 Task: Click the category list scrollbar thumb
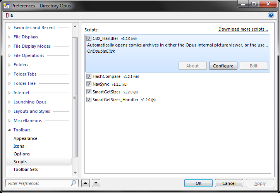(75, 97)
